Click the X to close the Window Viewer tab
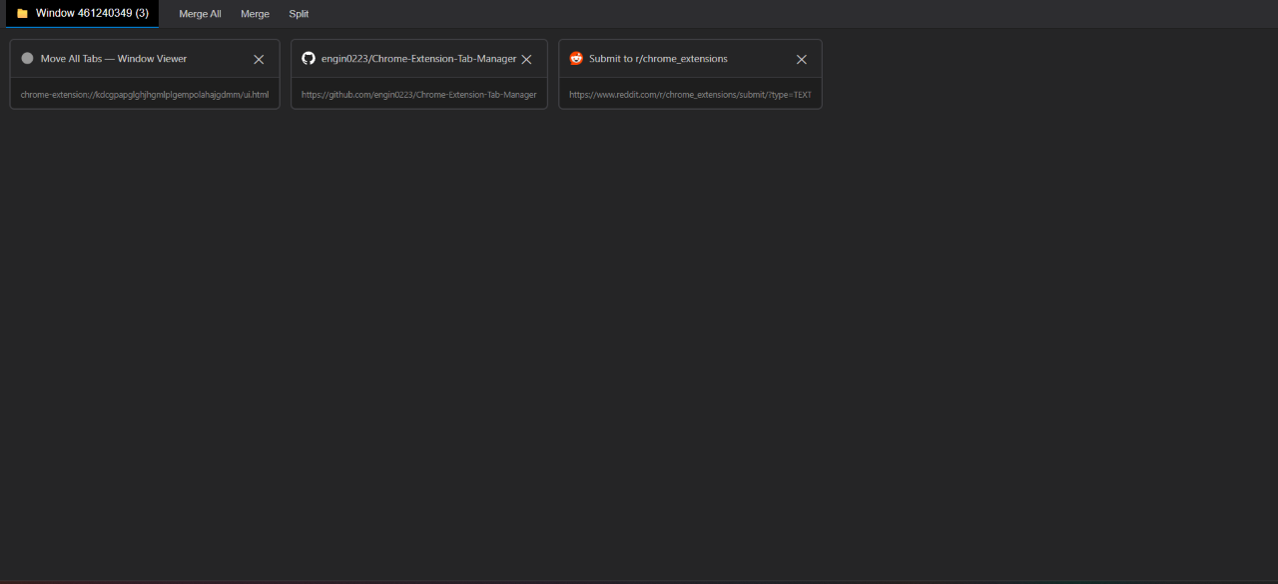This screenshot has height=584, width=1278. (x=259, y=59)
